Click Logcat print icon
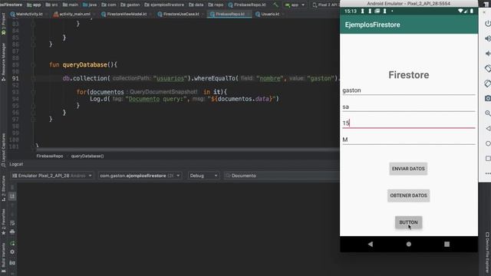The image size is (491, 276). tap(12, 232)
